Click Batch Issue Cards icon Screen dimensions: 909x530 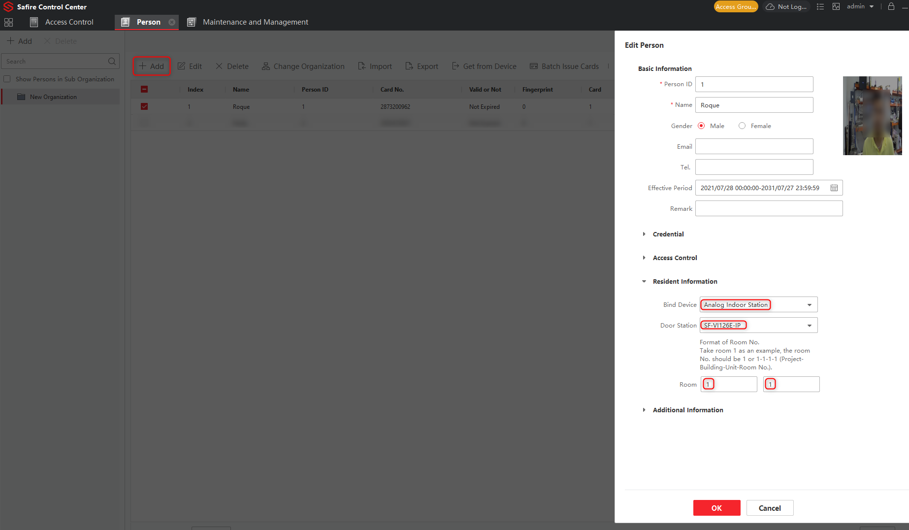tap(534, 66)
